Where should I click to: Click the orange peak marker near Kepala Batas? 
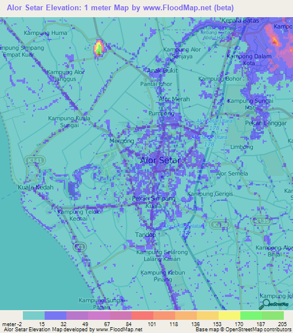[x=274, y=40]
